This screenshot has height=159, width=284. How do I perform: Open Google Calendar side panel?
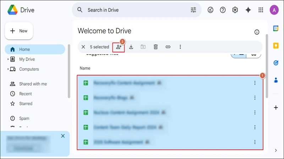pyautogui.click(x=276, y=28)
